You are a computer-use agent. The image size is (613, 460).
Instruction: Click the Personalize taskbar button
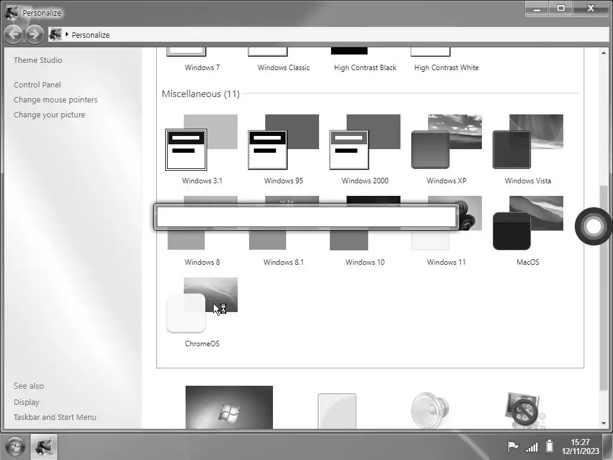point(44,447)
